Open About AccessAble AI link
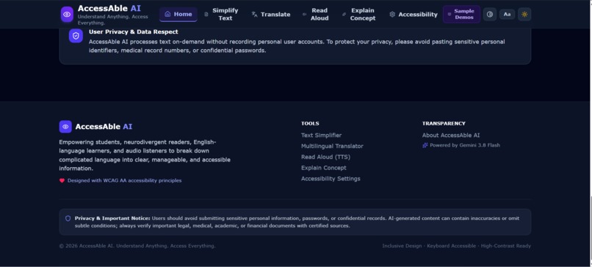The width and height of the screenshot is (592, 267). (451, 135)
